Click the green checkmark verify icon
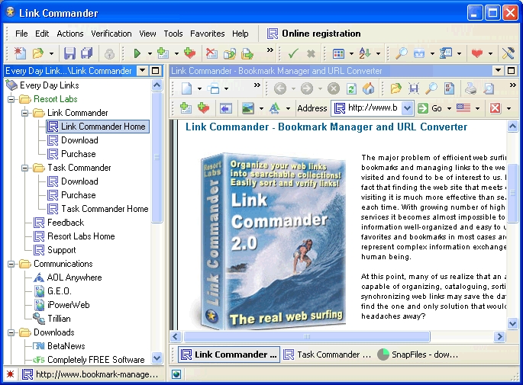This screenshot has width=523, height=385. coord(293,53)
